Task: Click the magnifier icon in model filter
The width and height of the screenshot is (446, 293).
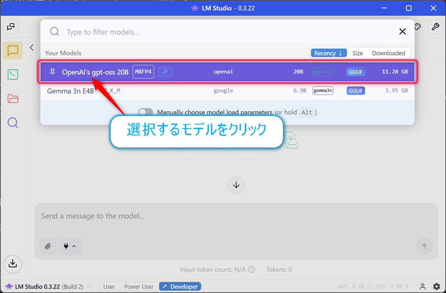Action: coord(55,31)
